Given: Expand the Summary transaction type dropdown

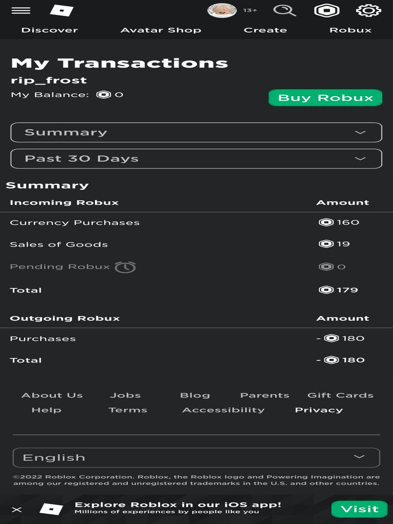Looking at the screenshot, I should coord(196,133).
